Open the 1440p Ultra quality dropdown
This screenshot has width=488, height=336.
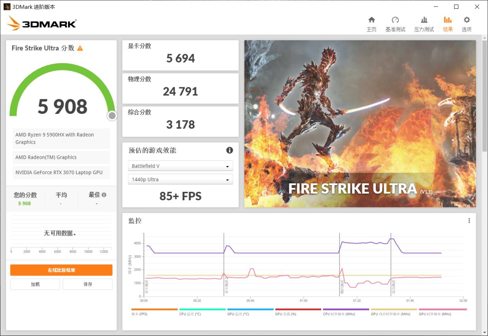[180, 179]
